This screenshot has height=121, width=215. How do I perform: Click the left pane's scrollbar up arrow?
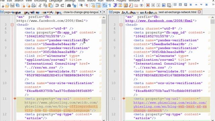coord(104,17)
